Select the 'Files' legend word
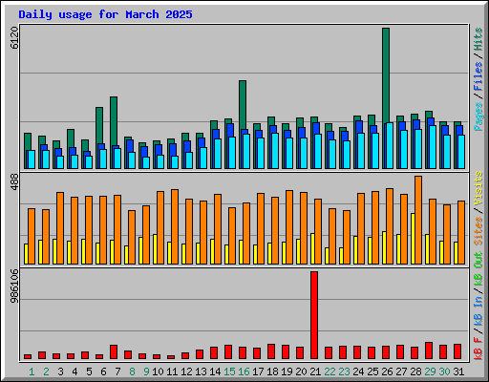Viewport: 489px width, 382px height. tap(478, 76)
